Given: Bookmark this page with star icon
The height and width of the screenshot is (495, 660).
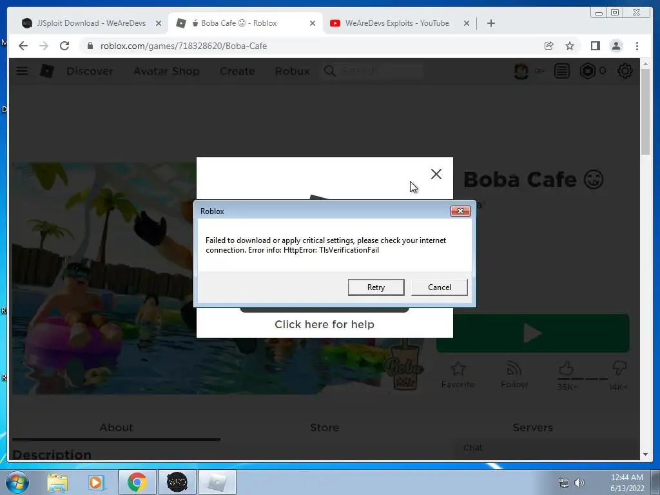Looking at the screenshot, I should [x=570, y=46].
